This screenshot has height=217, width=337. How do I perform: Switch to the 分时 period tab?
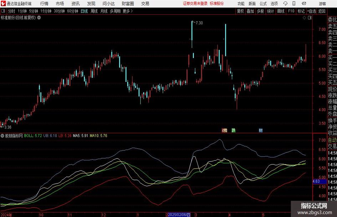[x=12, y=11]
